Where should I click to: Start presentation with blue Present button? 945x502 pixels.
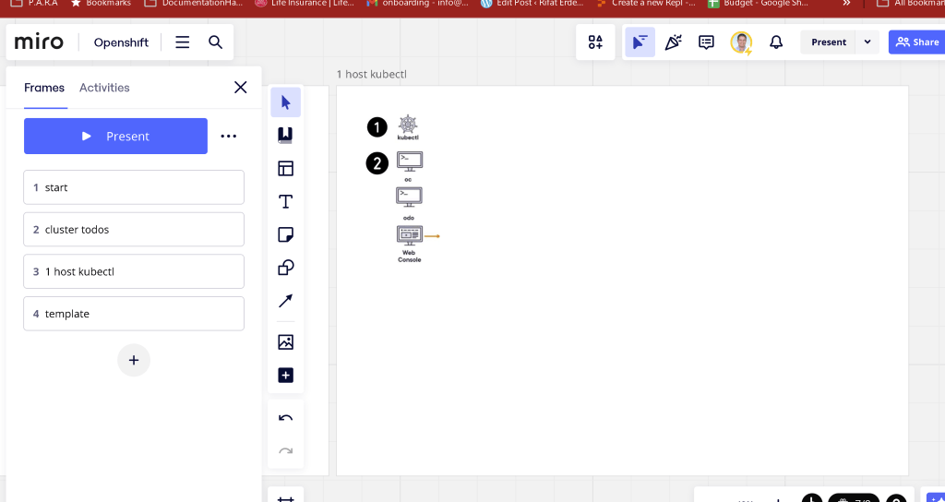click(x=115, y=137)
